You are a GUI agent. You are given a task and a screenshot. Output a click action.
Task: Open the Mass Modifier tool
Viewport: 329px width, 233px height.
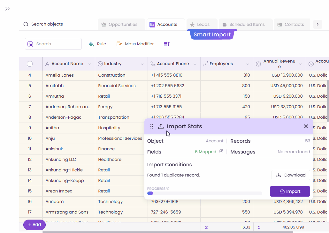tap(135, 44)
